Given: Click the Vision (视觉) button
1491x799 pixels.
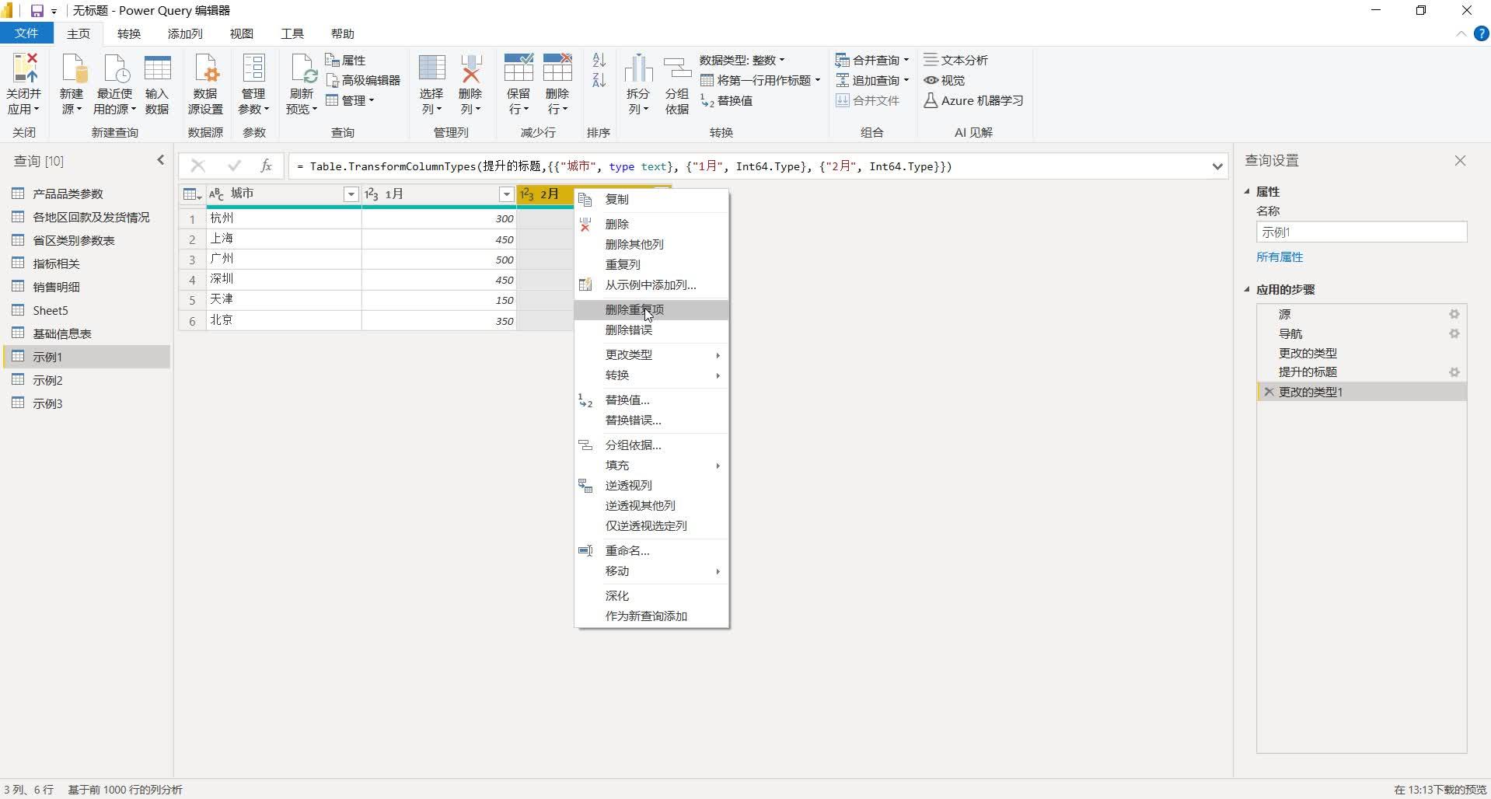Looking at the screenshot, I should point(944,80).
